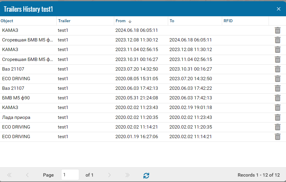Click the RFID column header
This screenshot has height=182, width=286.
(x=228, y=21)
